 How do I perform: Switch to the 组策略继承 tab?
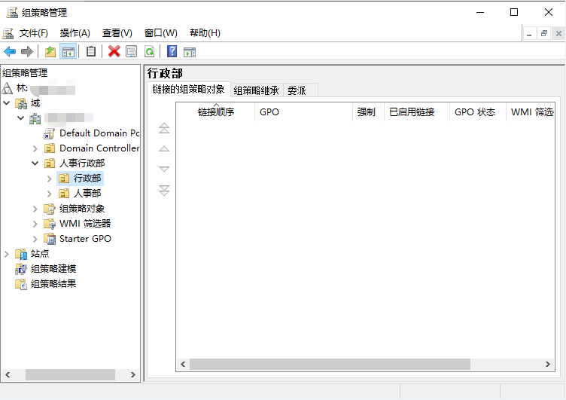point(257,90)
